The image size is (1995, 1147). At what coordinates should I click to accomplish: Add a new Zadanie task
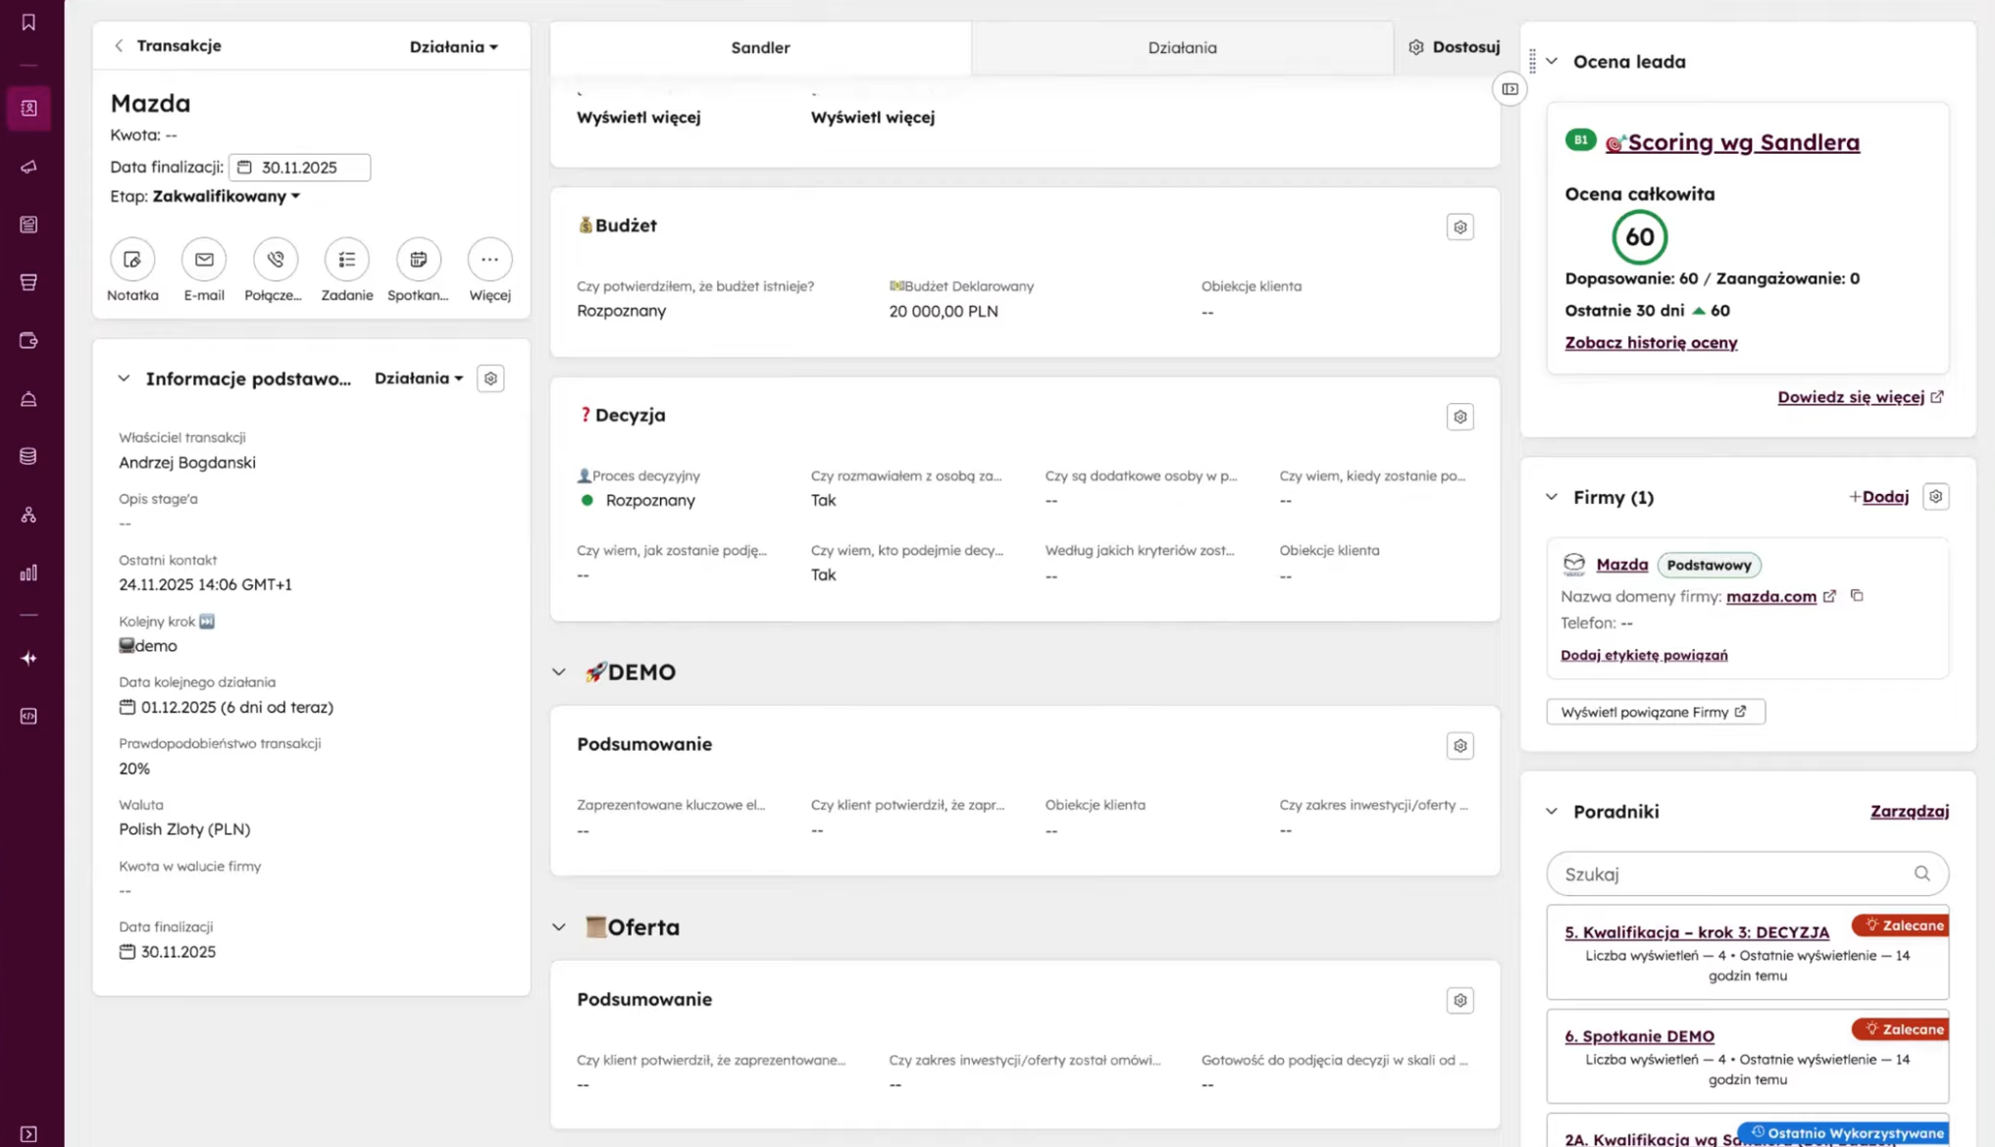pyautogui.click(x=346, y=259)
